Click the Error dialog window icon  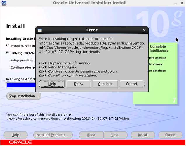(x=40, y=30)
